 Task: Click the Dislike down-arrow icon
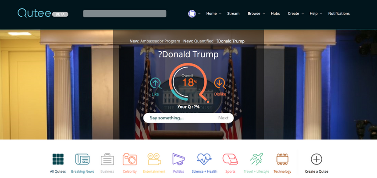point(220,83)
